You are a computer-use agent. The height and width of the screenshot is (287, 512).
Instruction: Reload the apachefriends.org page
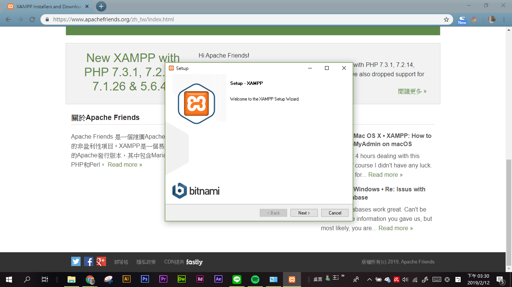pyautogui.click(x=32, y=19)
